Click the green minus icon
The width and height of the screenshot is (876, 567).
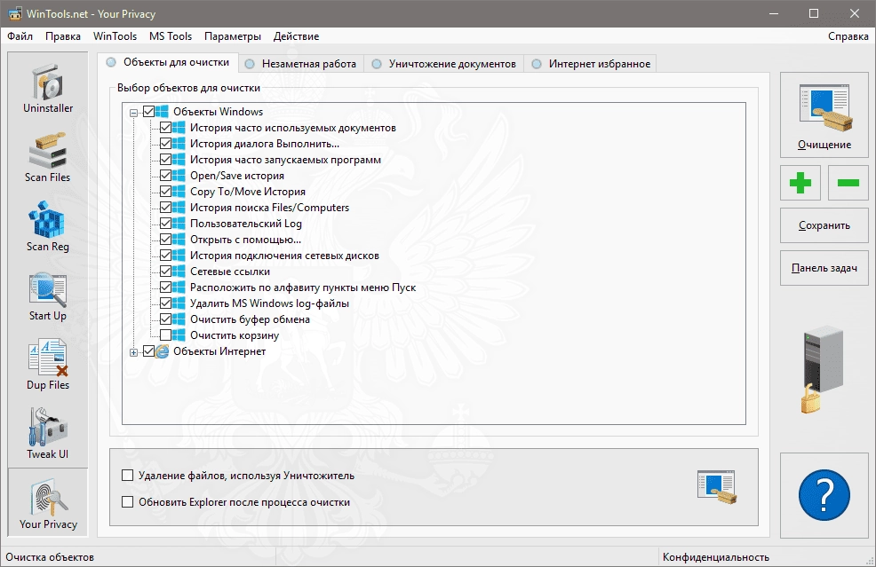pyautogui.click(x=848, y=183)
